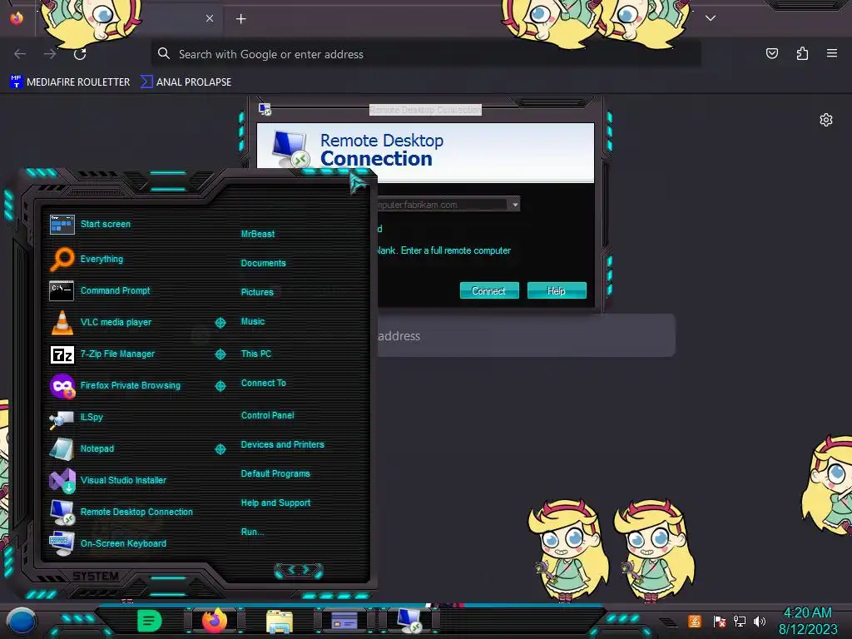Image resolution: width=852 pixels, height=639 pixels.
Task: Switch to Remote Desktop on taskbar
Action: click(x=409, y=621)
